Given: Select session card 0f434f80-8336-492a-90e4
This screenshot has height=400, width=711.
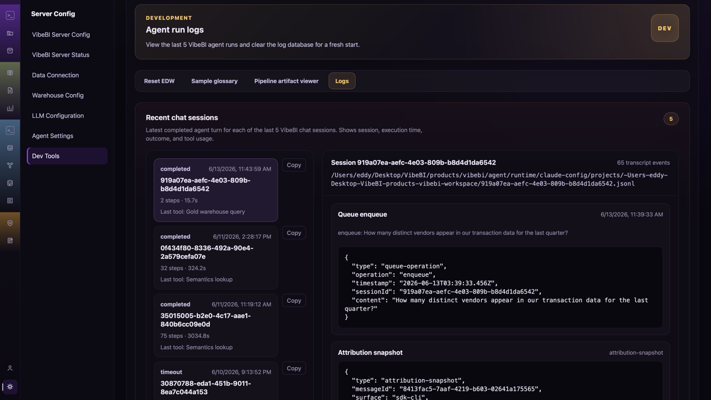Looking at the screenshot, I should click(216, 258).
